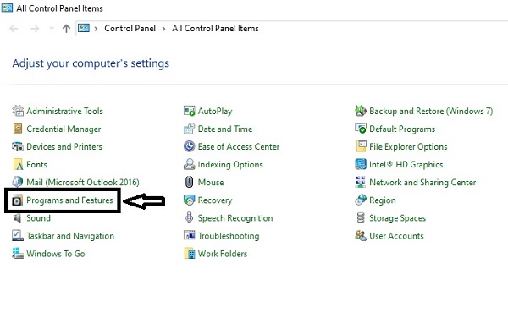
Task: Open the AutoPlay link
Action: click(x=215, y=112)
